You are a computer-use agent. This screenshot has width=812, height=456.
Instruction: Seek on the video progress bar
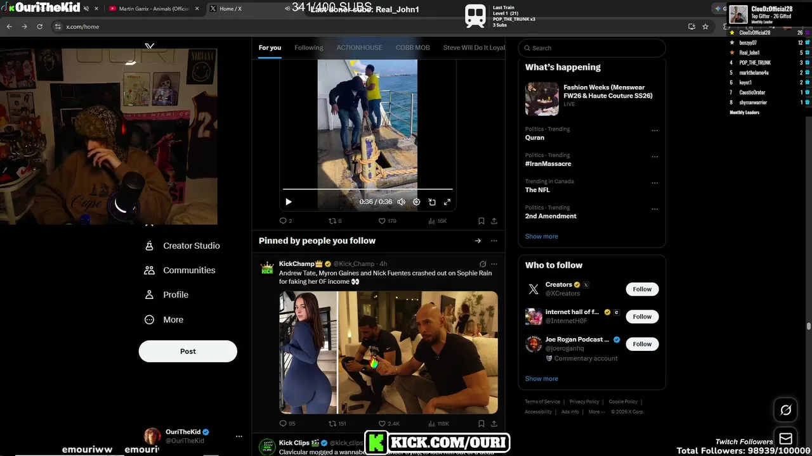pyautogui.click(x=367, y=189)
